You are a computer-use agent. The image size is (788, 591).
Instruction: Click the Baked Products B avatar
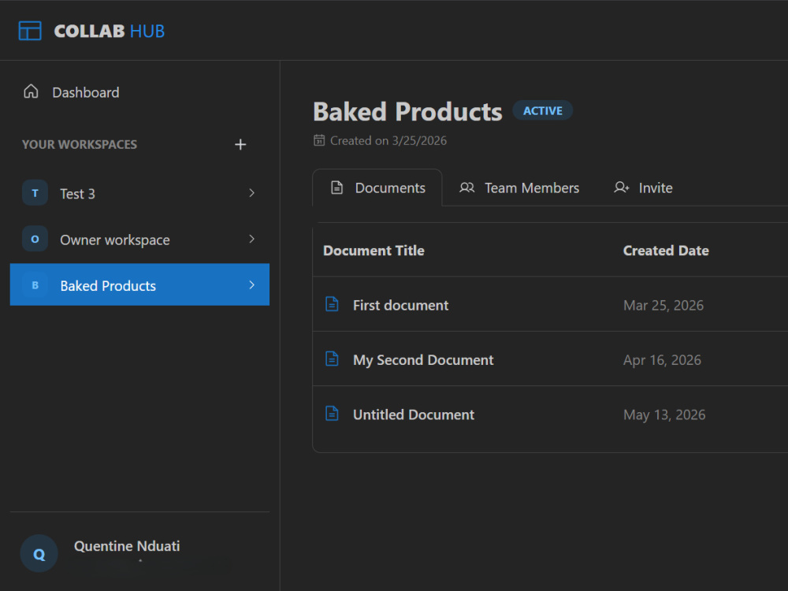[35, 285]
